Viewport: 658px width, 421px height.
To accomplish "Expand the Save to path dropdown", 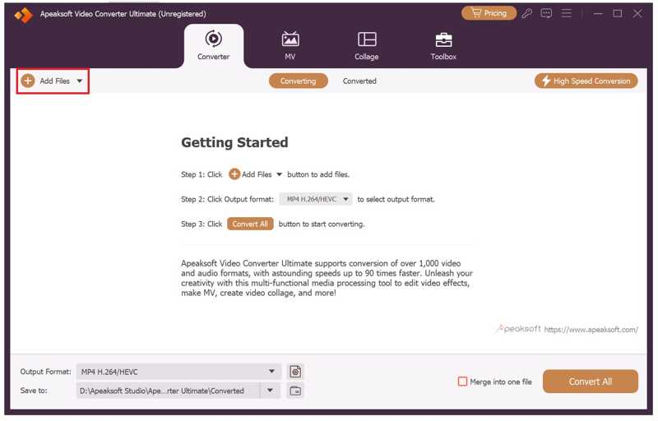I will pos(270,391).
